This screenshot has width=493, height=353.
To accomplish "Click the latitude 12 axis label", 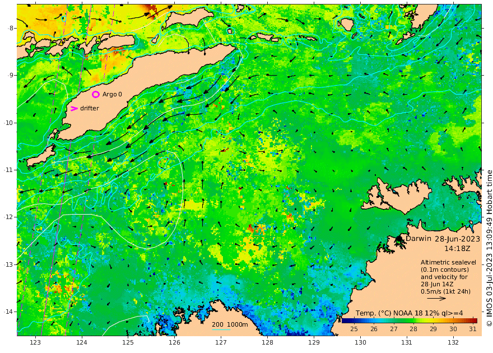I will point(9,217).
